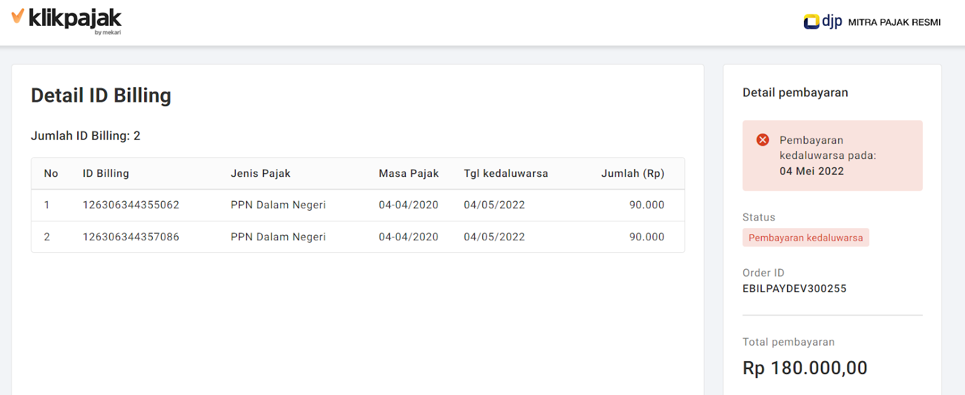Select the 'Tgl kedaluwarsa' column header
Screen dimensions: 965x395
(506, 173)
